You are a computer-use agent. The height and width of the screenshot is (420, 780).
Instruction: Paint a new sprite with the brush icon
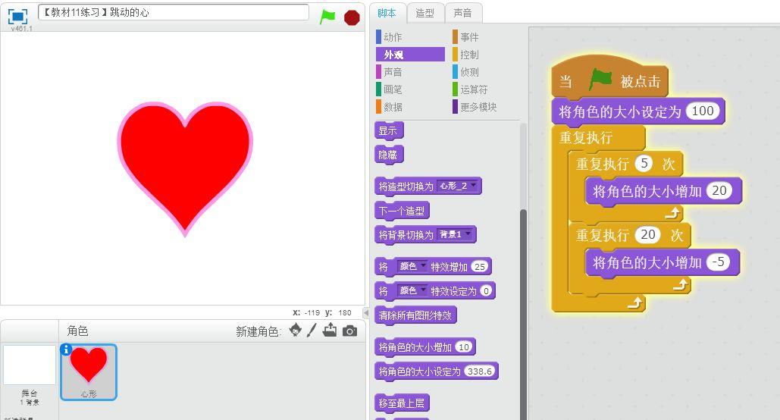coord(312,330)
